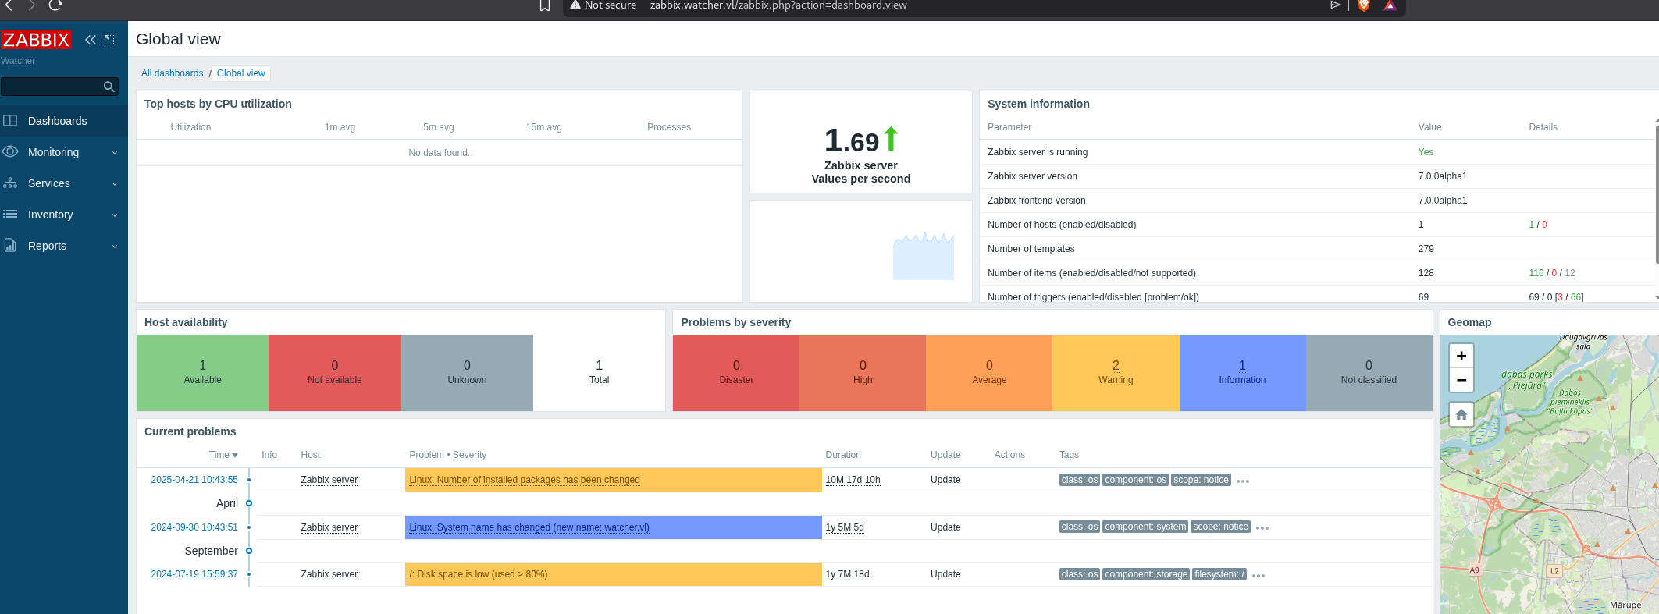This screenshot has height=614, width=1659.
Task: Open the 2025-04-21 10:43:55 problem timestamp
Action: pos(194,480)
